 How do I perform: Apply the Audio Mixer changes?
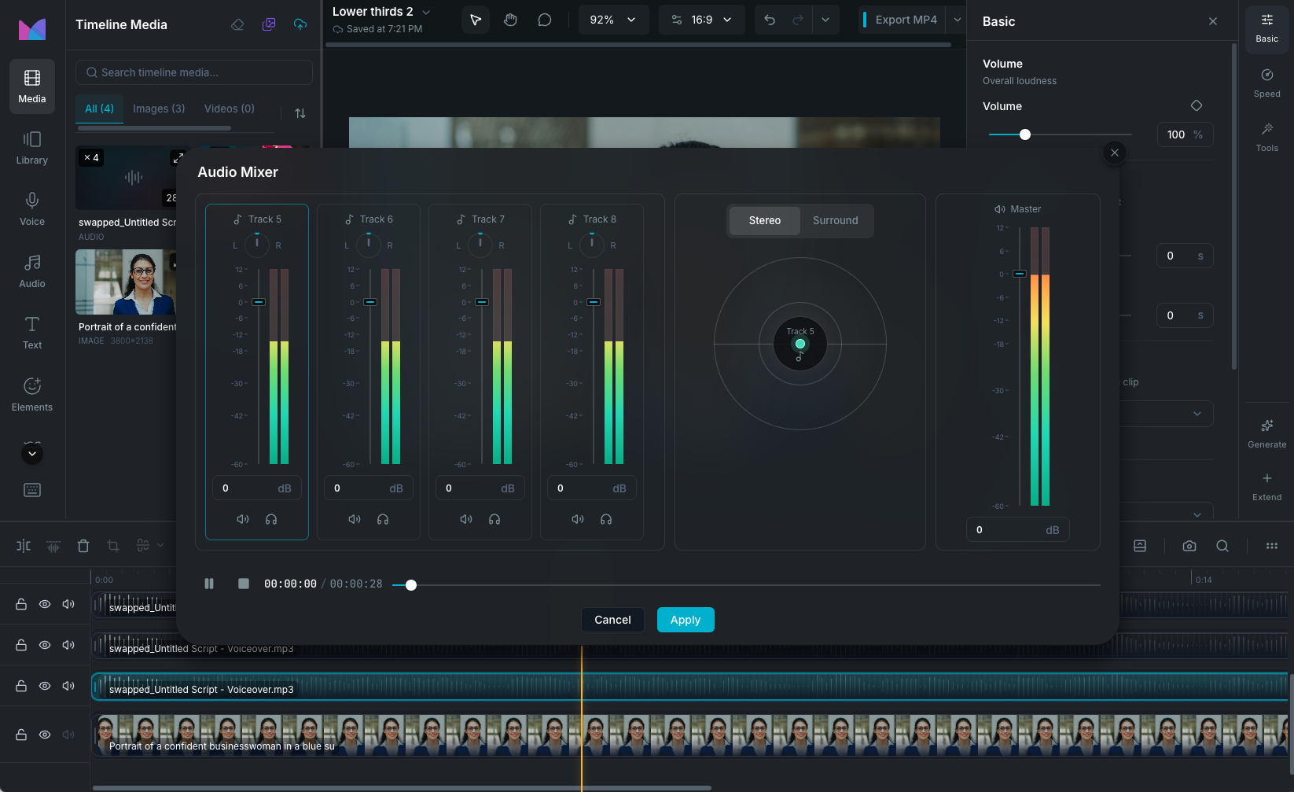click(685, 620)
